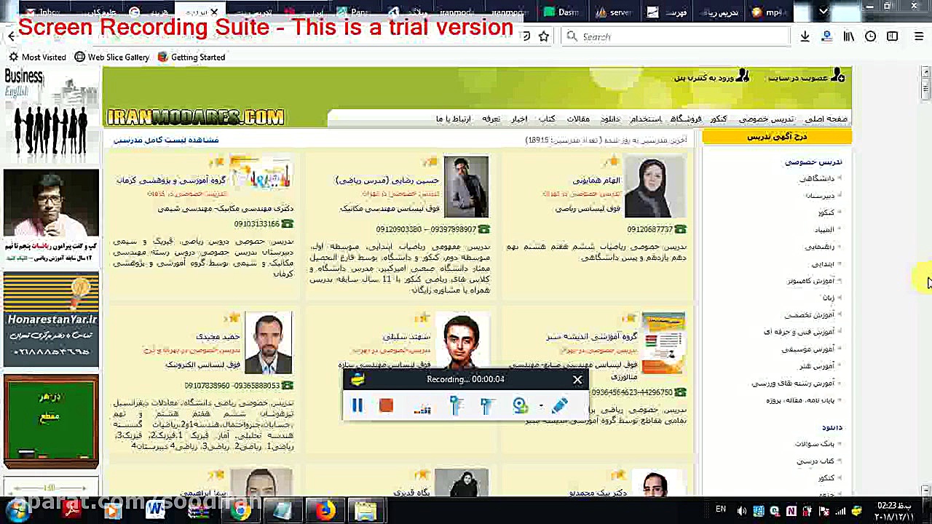Open the دبیرستان sidebar category
This screenshot has height=524, width=932.
pyautogui.click(x=821, y=195)
